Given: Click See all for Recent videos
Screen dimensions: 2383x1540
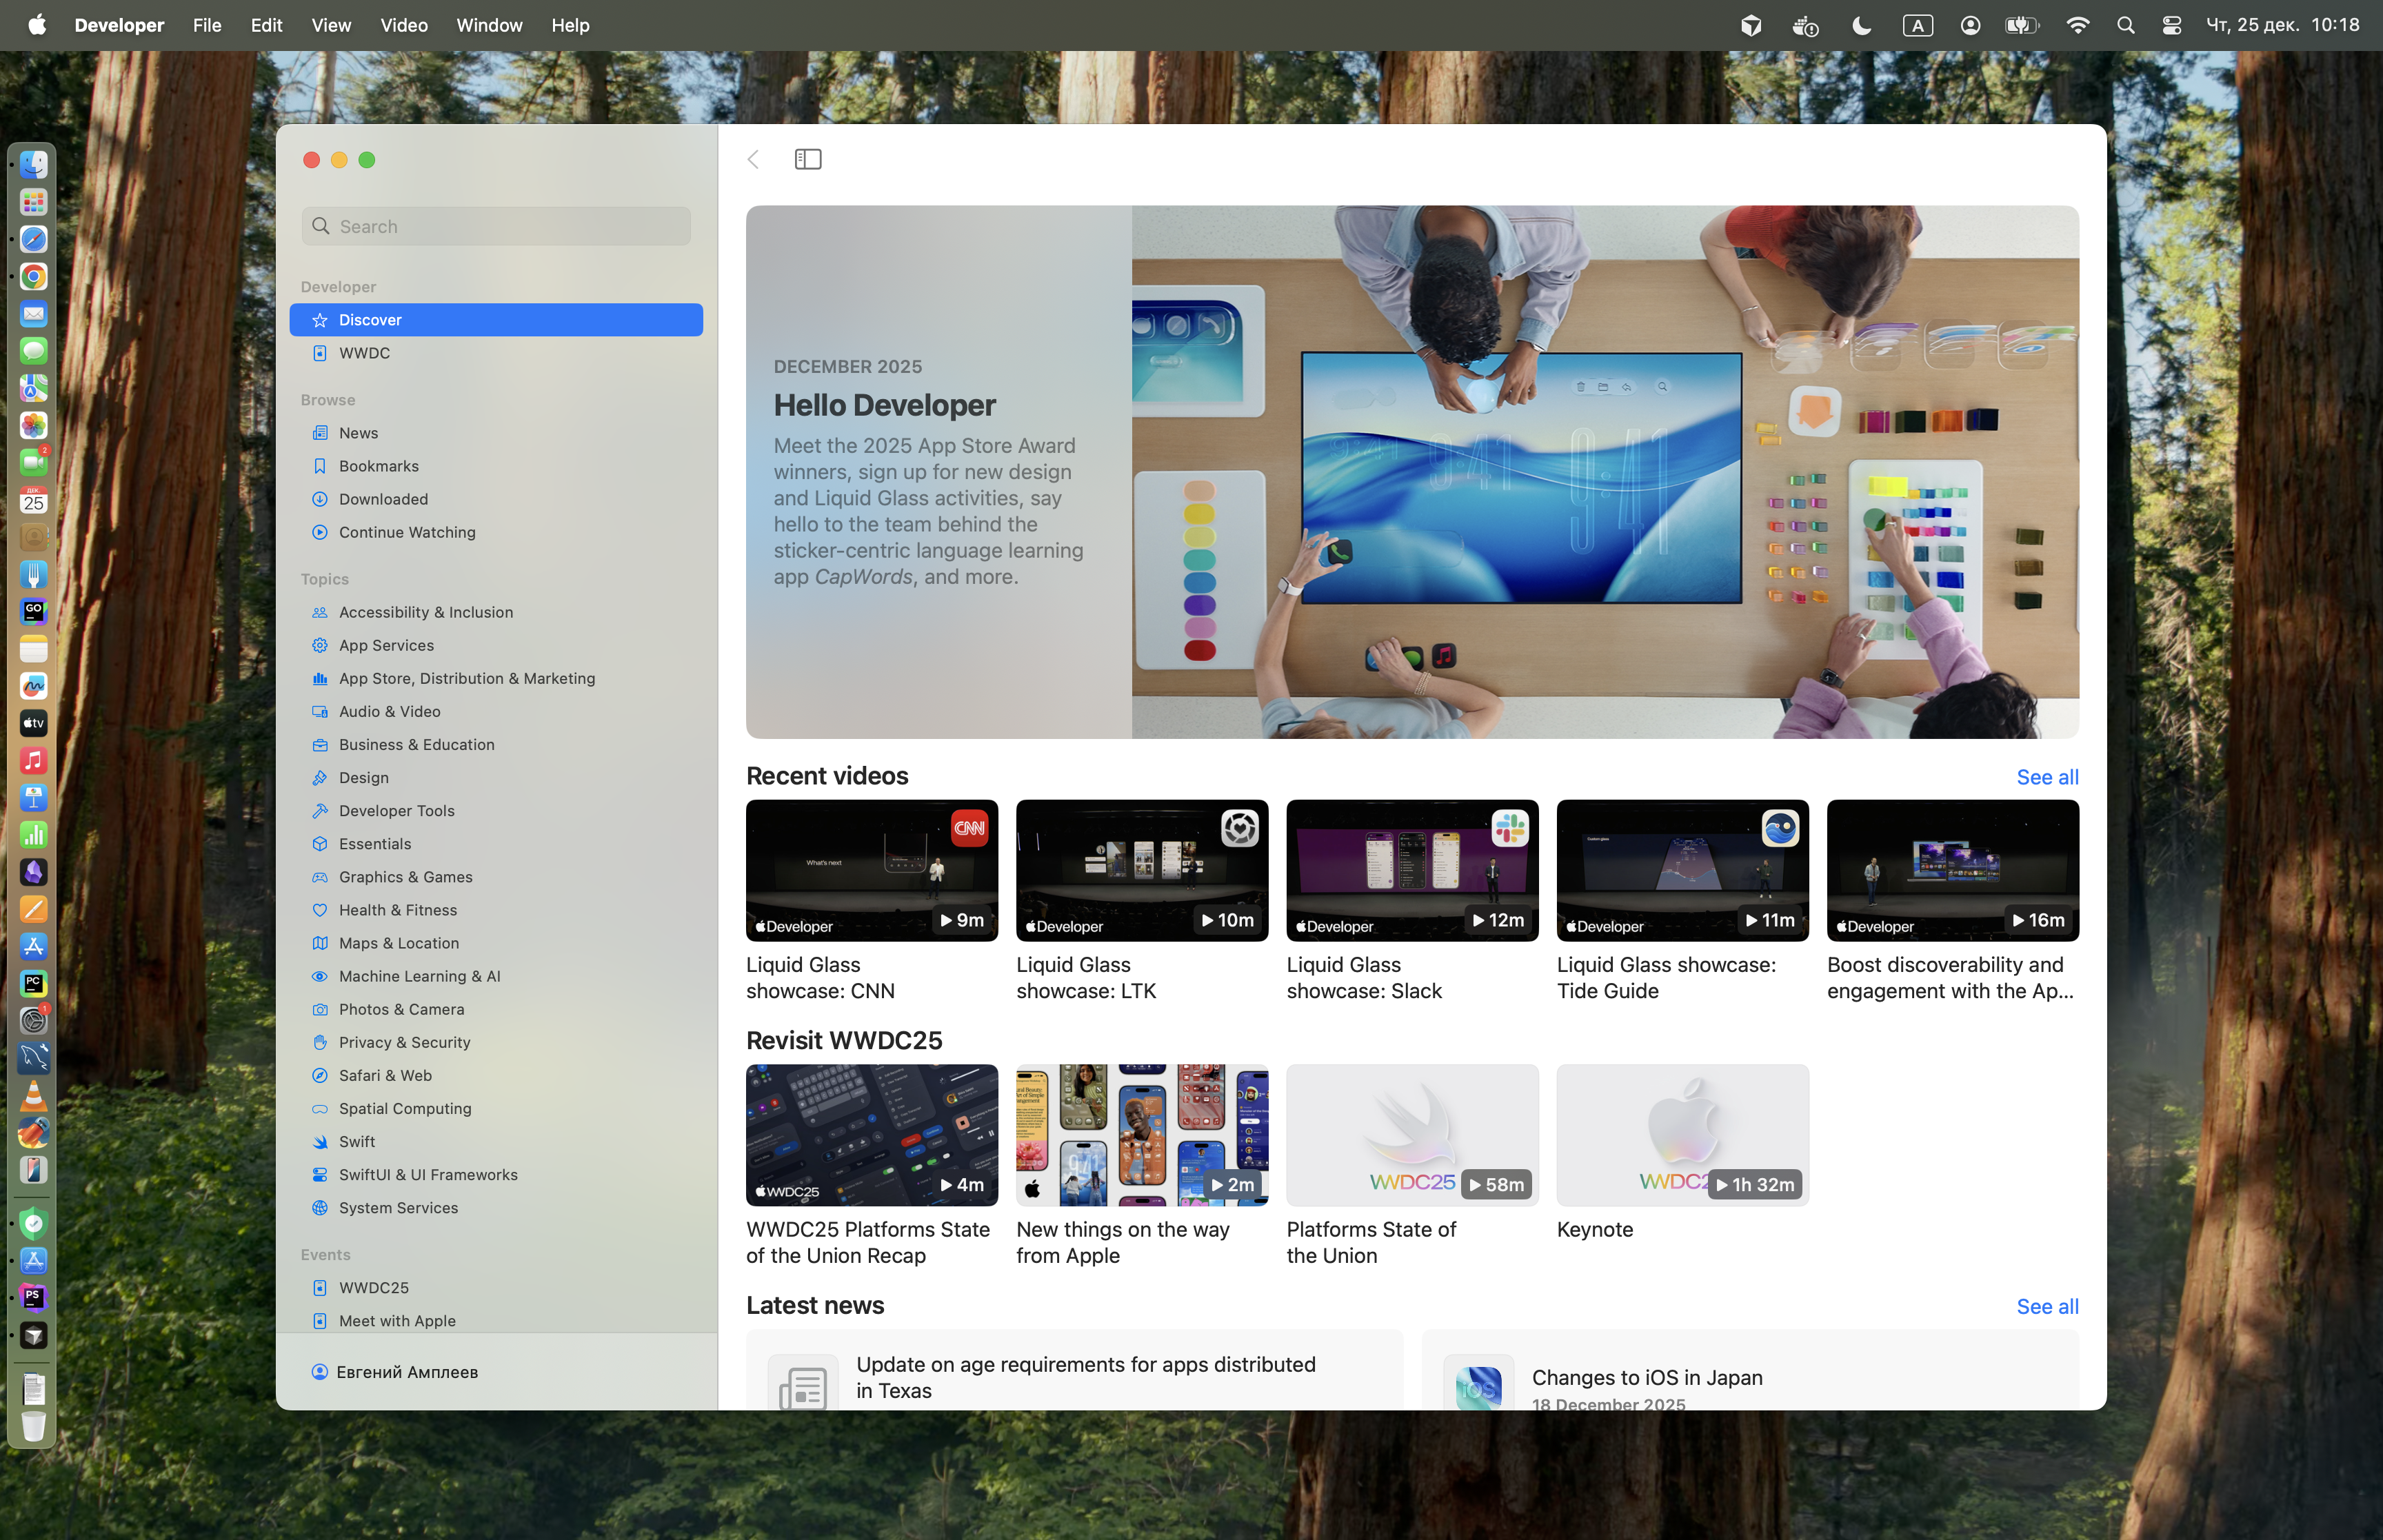Looking at the screenshot, I should click(2046, 777).
